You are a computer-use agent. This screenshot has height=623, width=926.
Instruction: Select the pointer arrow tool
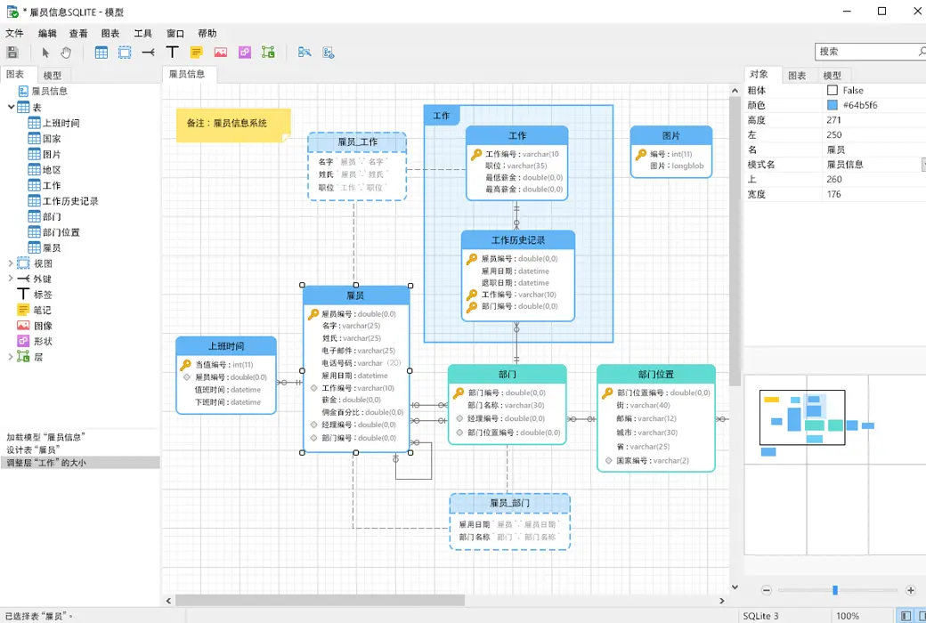[45, 52]
